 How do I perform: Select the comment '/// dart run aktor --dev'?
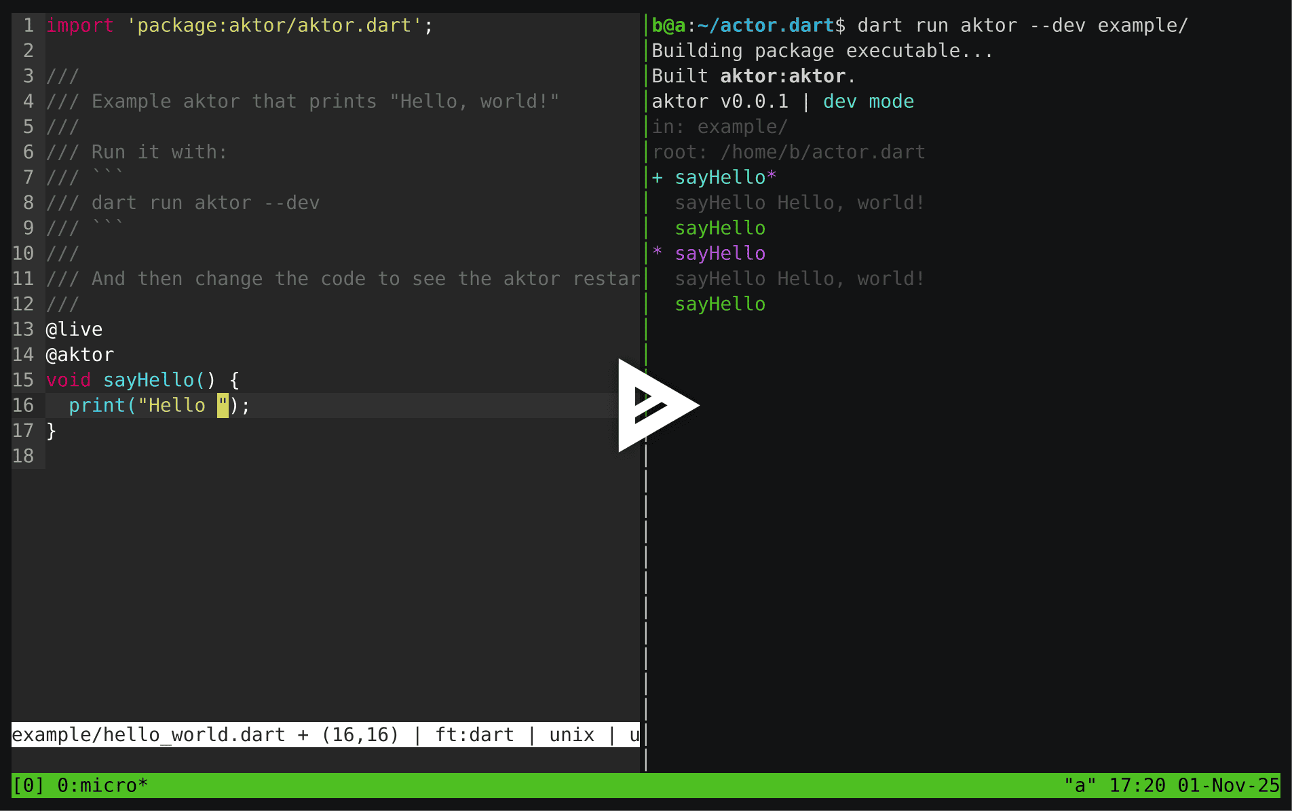[x=183, y=203]
